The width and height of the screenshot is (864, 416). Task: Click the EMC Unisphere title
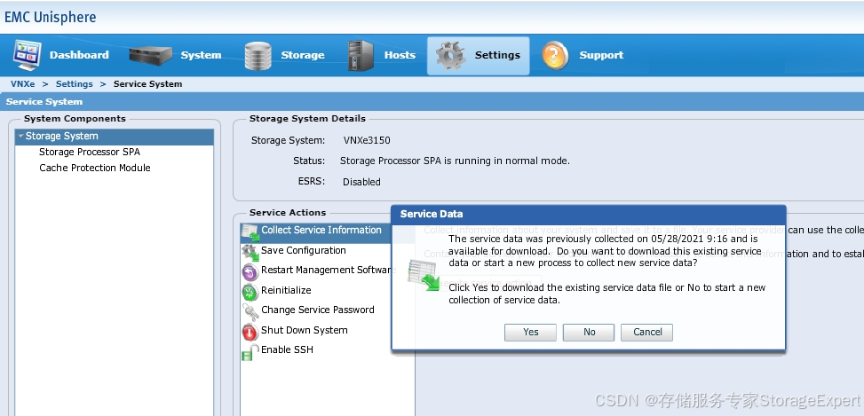(x=50, y=17)
